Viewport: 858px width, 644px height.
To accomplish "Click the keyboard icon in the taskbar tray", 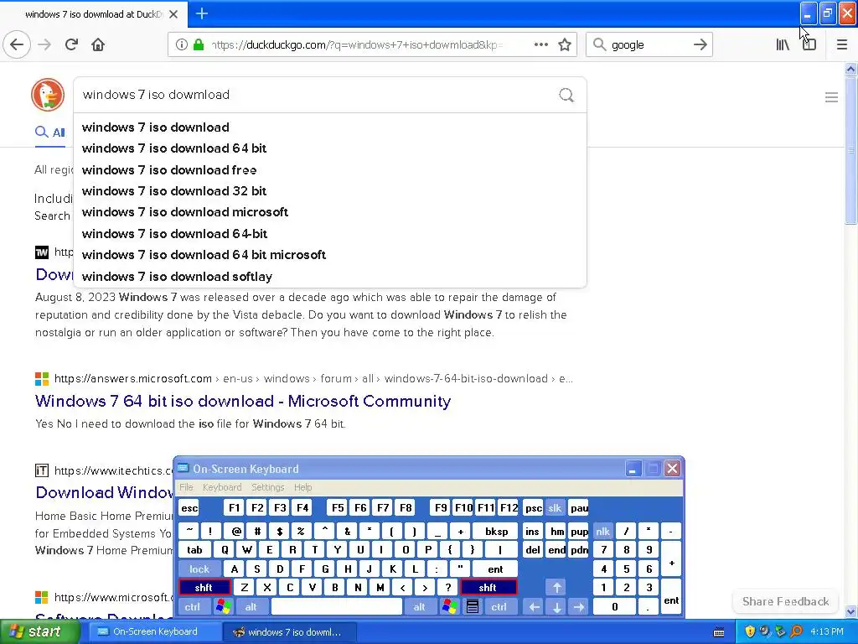I will point(719,632).
